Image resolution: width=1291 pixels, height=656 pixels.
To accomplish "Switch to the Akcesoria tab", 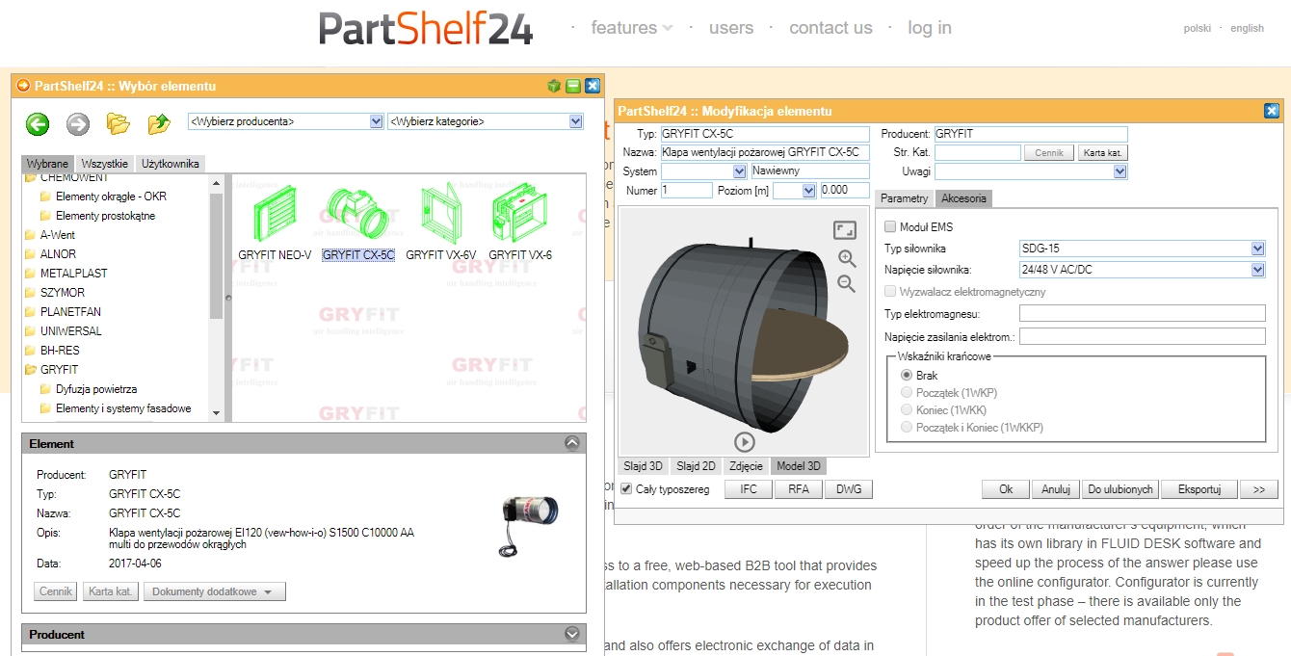I will (x=963, y=198).
